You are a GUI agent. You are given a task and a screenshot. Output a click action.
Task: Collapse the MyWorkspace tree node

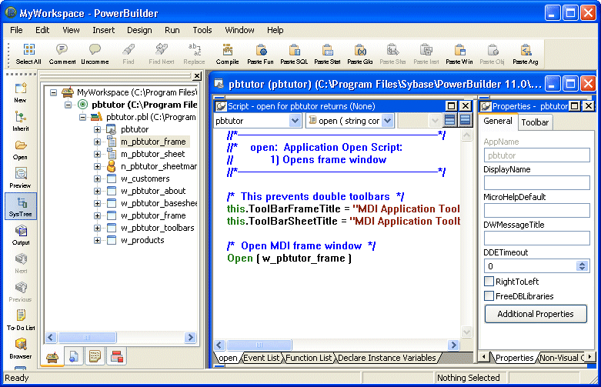point(53,92)
